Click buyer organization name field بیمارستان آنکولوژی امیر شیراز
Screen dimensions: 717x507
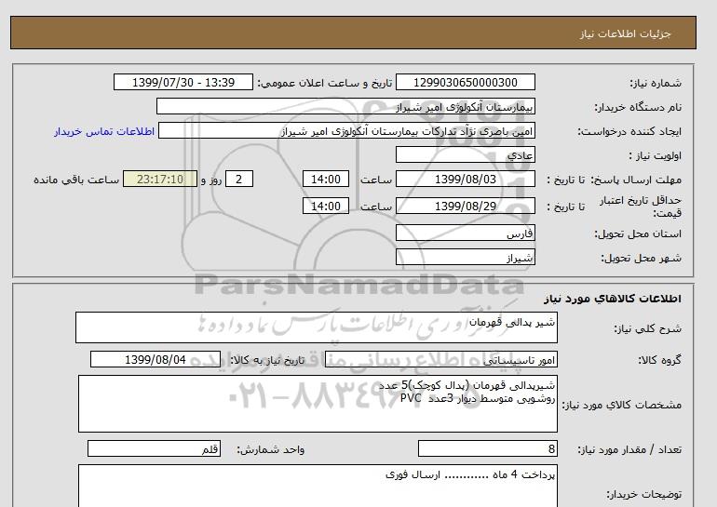coord(345,107)
